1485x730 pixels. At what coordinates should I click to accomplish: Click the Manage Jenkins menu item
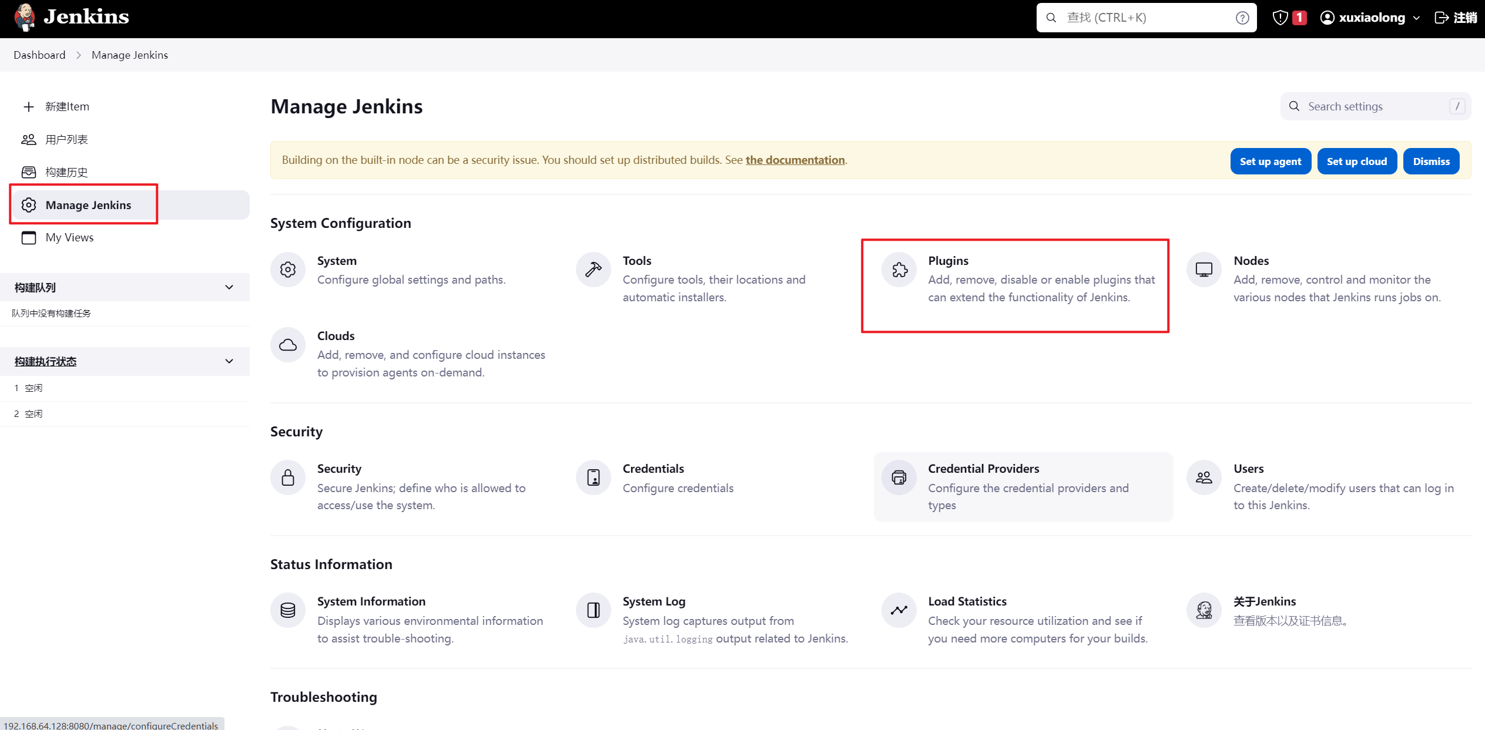tap(88, 204)
